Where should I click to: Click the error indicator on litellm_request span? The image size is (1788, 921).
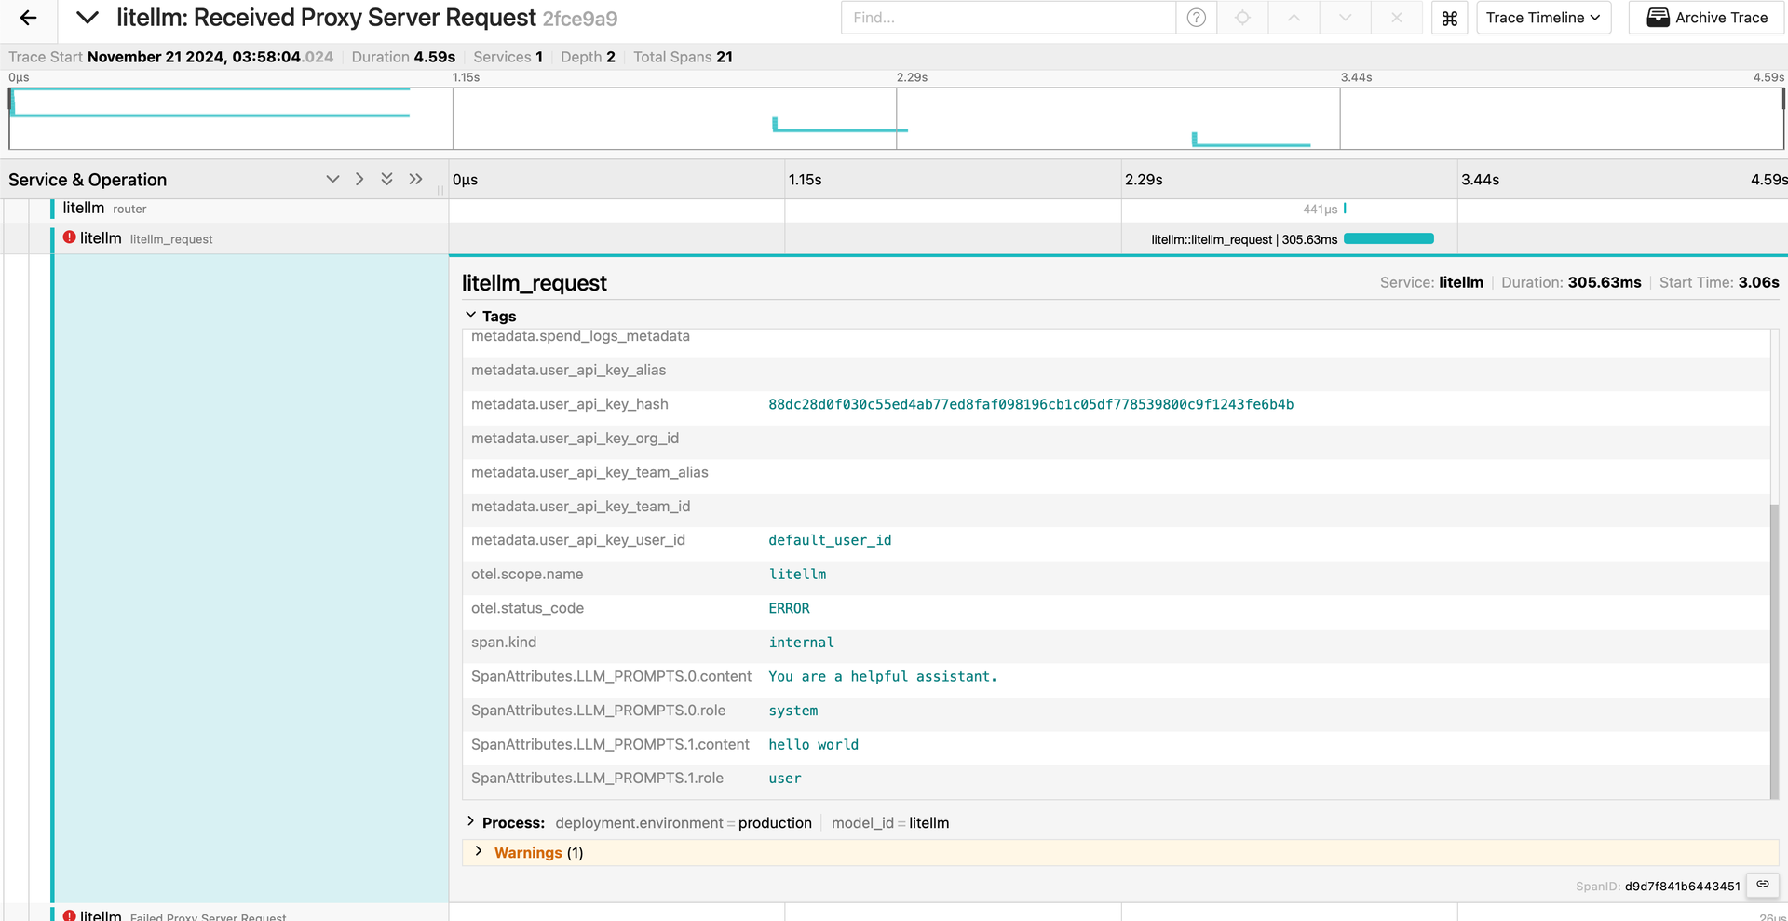(x=71, y=237)
